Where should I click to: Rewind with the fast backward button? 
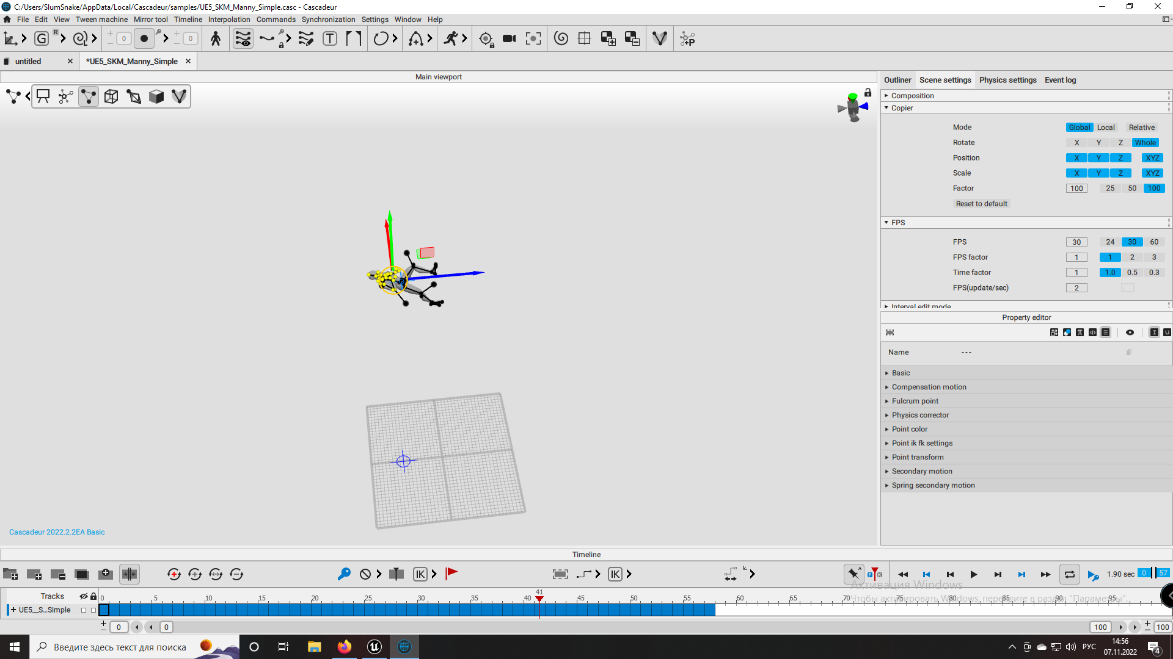902,574
